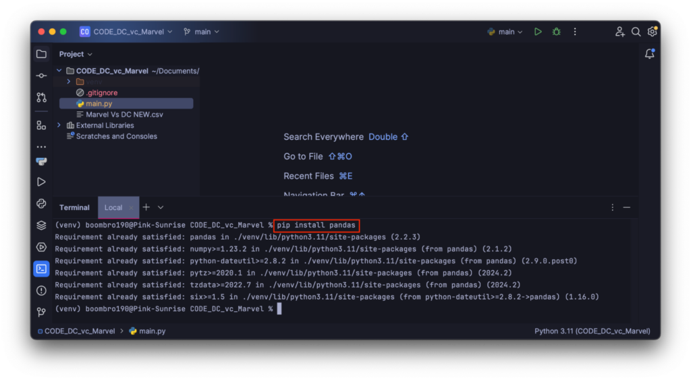Select main.py in the project tree
This screenshot has height=380, width=691.
click(x=99, y=104)
